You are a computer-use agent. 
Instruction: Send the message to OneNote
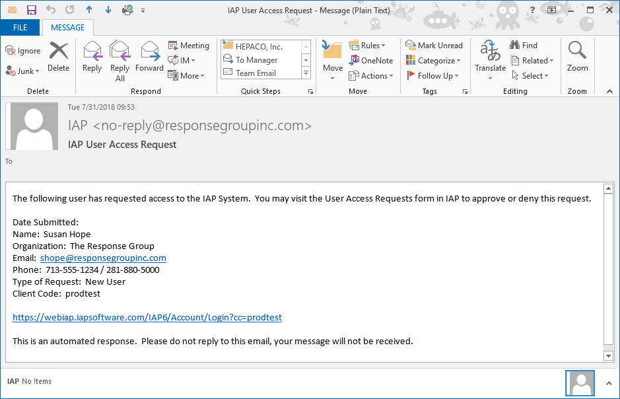coord(370,61)
